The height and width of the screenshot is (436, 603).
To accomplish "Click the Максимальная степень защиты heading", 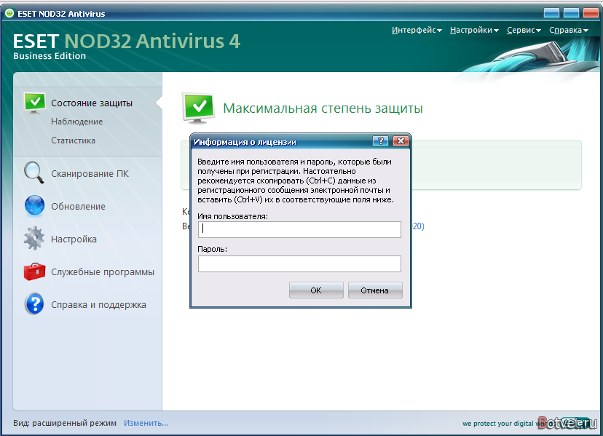I will [x=323, y=108].
